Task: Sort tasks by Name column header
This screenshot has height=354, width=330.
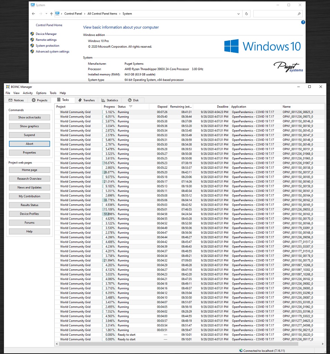Action: [303, 106]
